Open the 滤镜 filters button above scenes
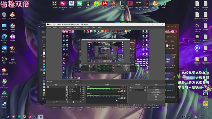The height and width of the screenshot is (119, 212). (78, 81)
